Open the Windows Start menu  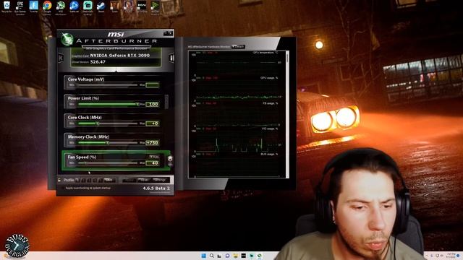click(x=204, y=256)
